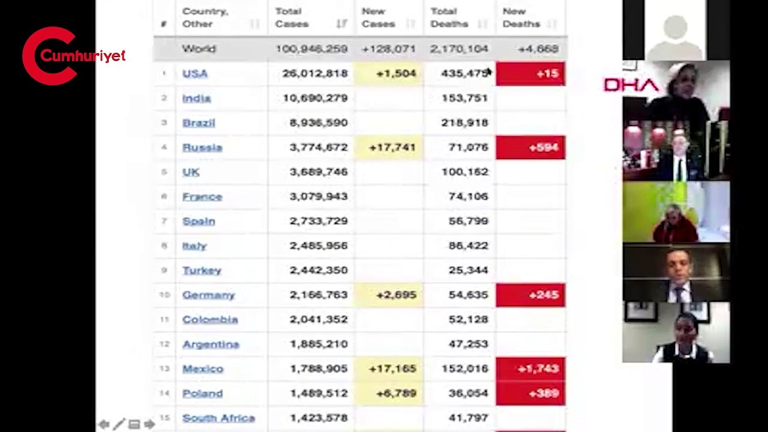This screenshot has height=432, width=768.
Task: Click the Cumhuriyet logo
Action: pos(73,56)
